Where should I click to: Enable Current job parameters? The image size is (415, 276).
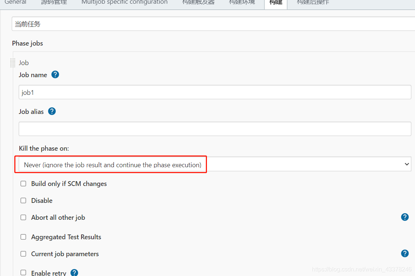pyautogui.click(x=23, y=254)
